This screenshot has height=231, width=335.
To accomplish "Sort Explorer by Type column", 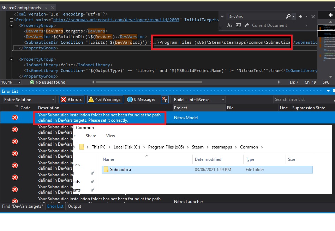I will click(250, 159).
